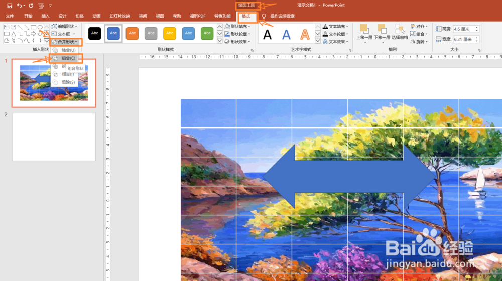This screenshot has width=502, height=281.
Task: Switch to Slide Show (幻灯片放映) tab
Action: (x=120, y=16)
